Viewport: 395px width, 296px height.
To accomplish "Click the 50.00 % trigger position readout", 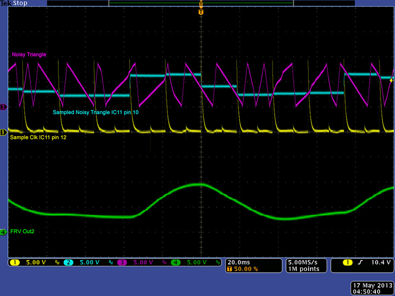I will (x=245, y=269).
